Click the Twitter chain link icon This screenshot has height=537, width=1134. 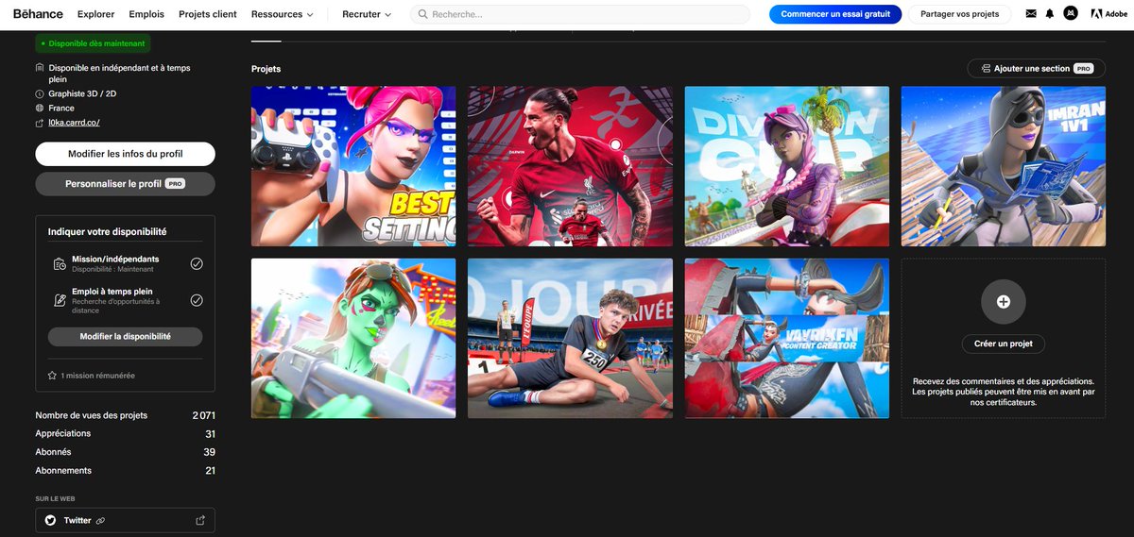click(x=100, y=521)
